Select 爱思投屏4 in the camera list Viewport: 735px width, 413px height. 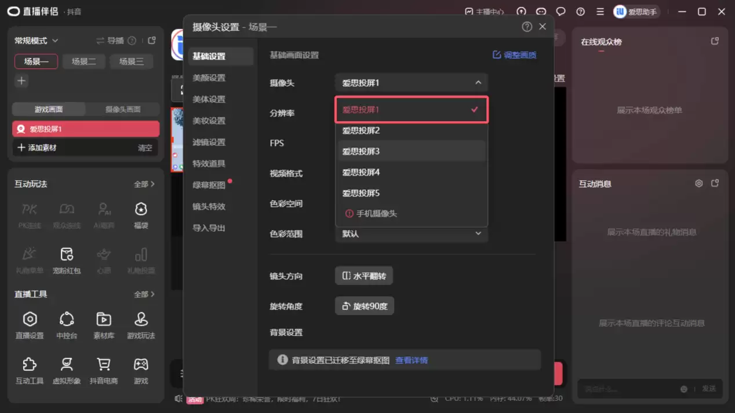pos(412,172)
